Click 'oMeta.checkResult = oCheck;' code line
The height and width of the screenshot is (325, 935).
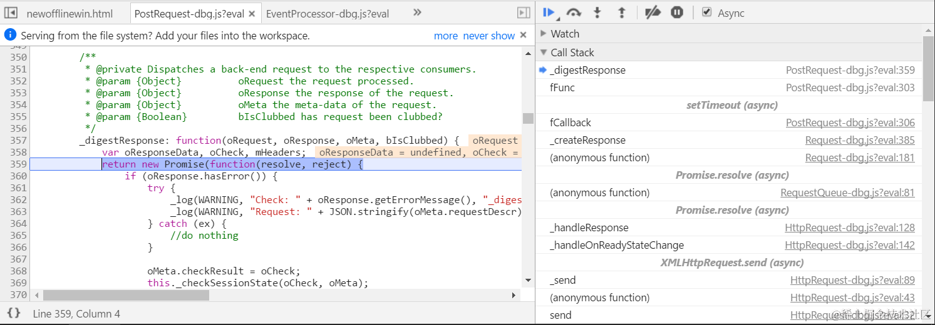coord(224,271)
